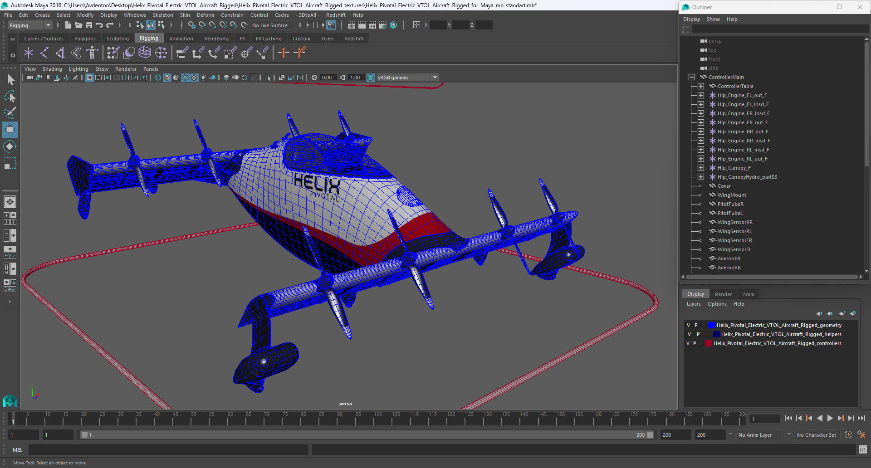Click the Render current frame icon
This screenshot has width=871, height=468.
(362, 25)
